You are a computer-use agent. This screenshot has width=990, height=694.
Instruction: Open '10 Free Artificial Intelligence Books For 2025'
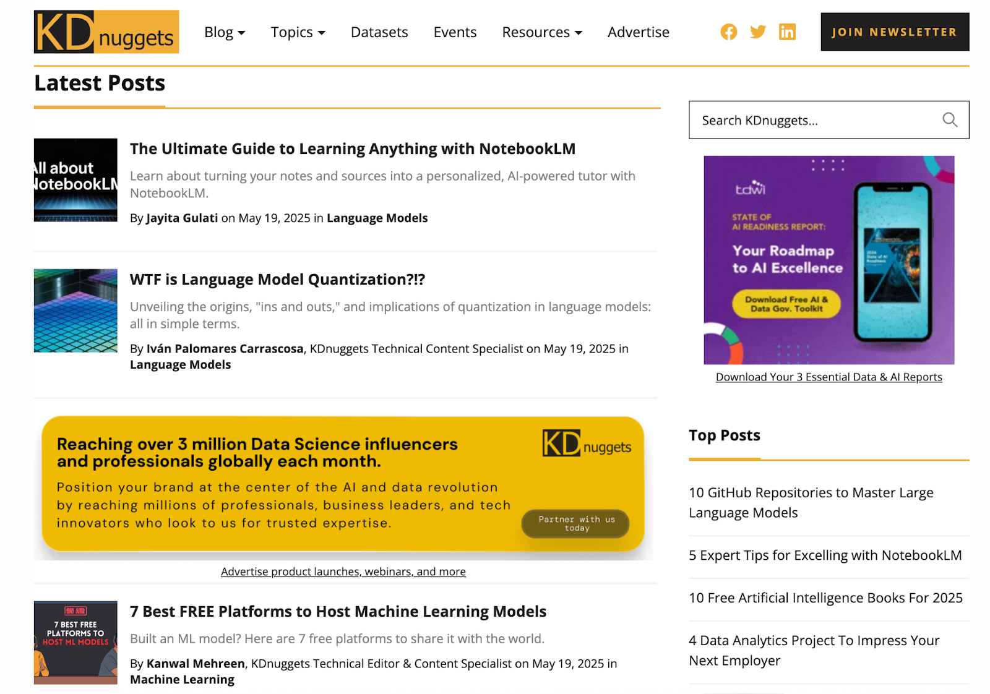click(825, 598)
